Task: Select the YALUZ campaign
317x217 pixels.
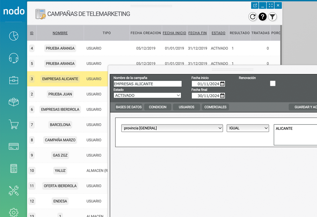Action: (60, 170)
